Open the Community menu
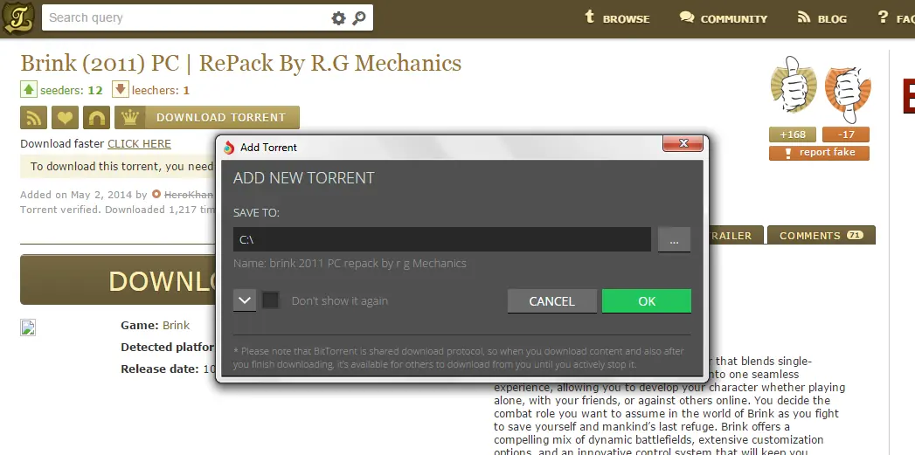The image size is (915, 455). pos(724,18)
